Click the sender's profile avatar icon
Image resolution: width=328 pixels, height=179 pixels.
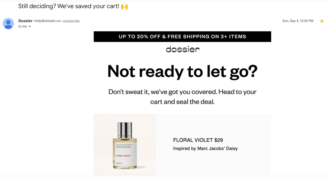8,23
